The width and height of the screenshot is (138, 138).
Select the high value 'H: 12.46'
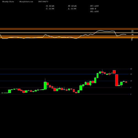click(72, 6)
